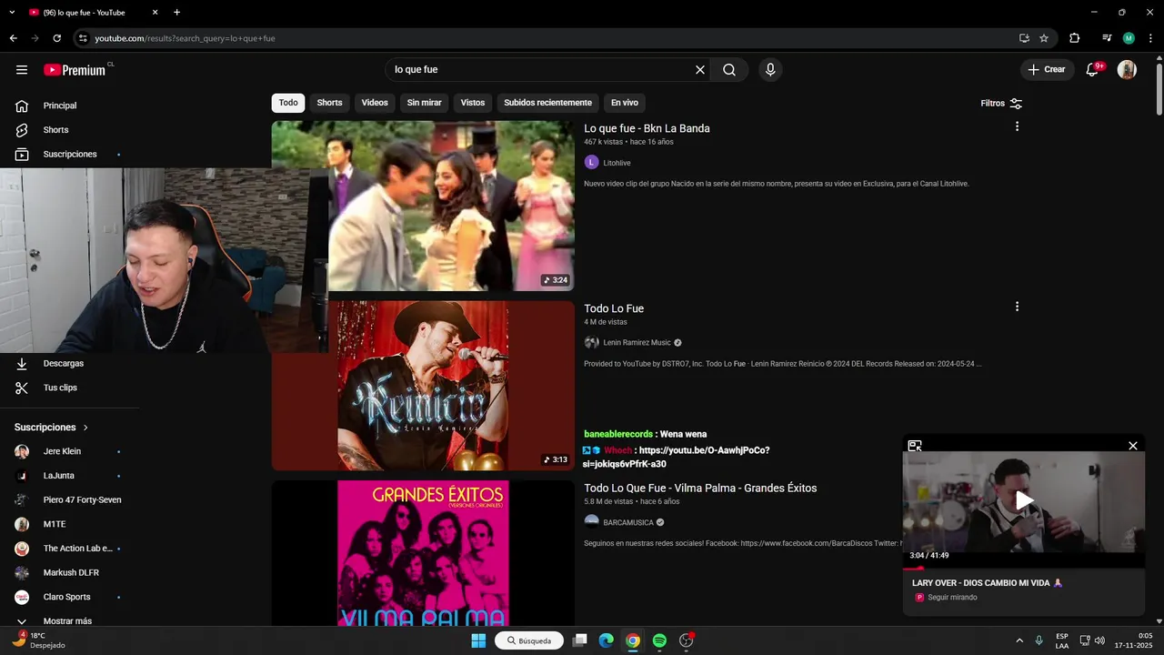Image resolution: width=1164 pixels, height=655 pixels.
Task: Click Seguir mirando in the miniplayer
Action: pyautogui.click(x=952, y=598)
